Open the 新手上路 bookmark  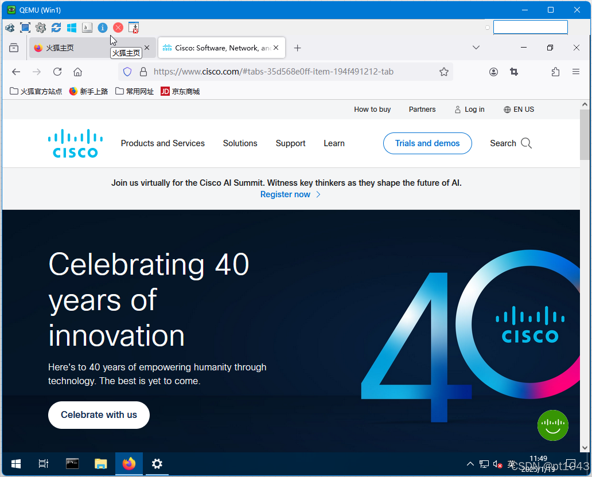(x=89, y=91)
